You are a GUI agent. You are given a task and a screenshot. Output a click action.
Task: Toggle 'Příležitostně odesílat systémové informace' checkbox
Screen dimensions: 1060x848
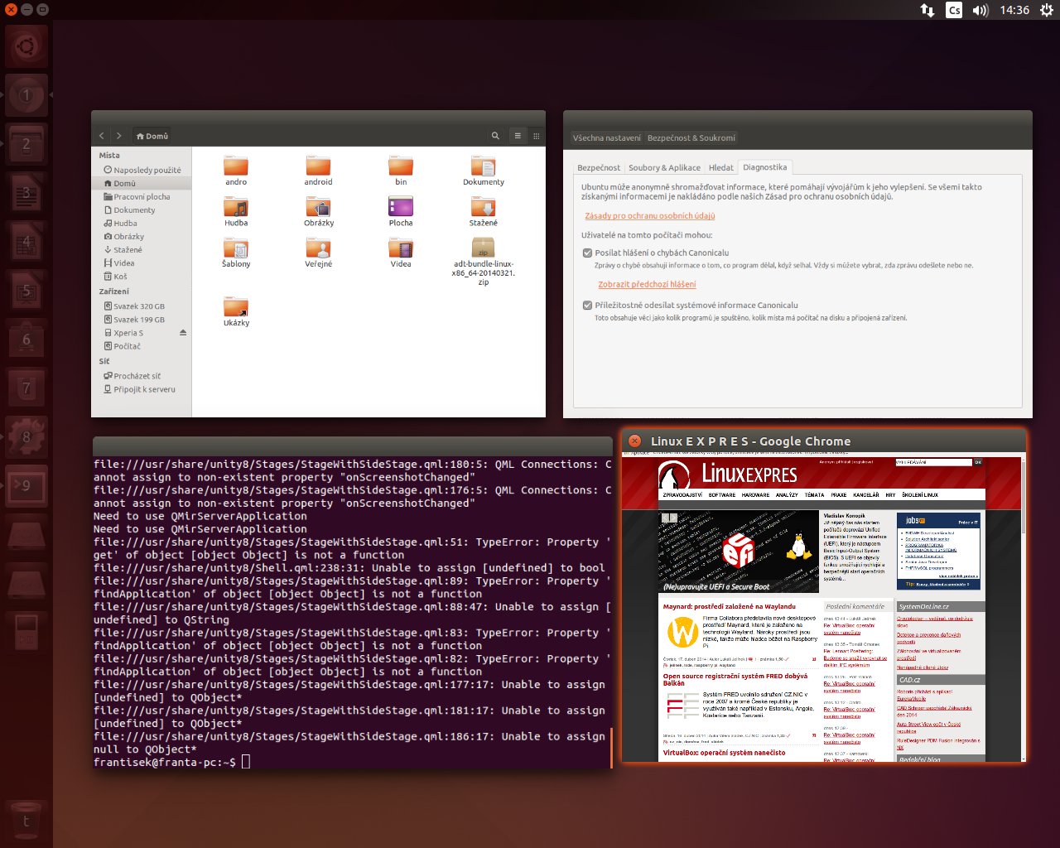pos(587,306)
